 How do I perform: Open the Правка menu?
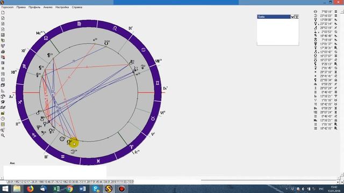pos(21,7)
